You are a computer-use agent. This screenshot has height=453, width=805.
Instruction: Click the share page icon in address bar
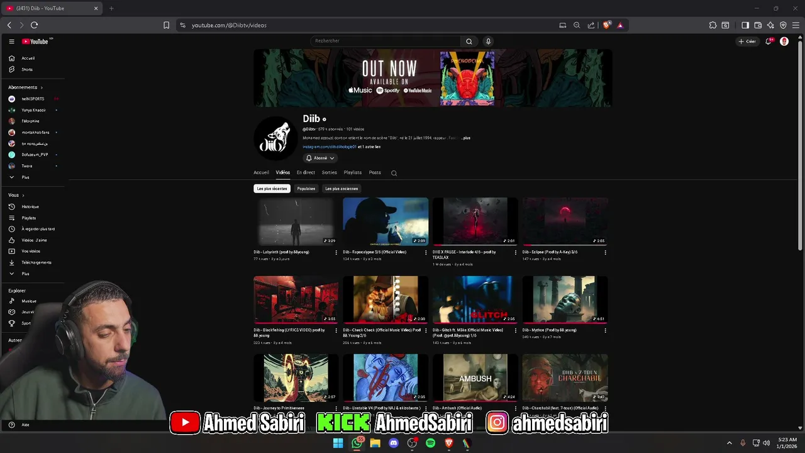591,25
